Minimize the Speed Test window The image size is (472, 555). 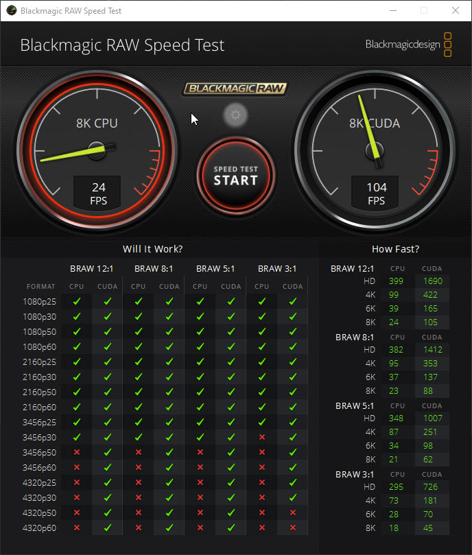(x=393, y=10)
